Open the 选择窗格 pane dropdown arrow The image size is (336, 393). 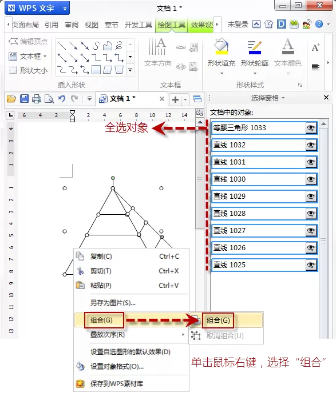click(x=283, y=98)
